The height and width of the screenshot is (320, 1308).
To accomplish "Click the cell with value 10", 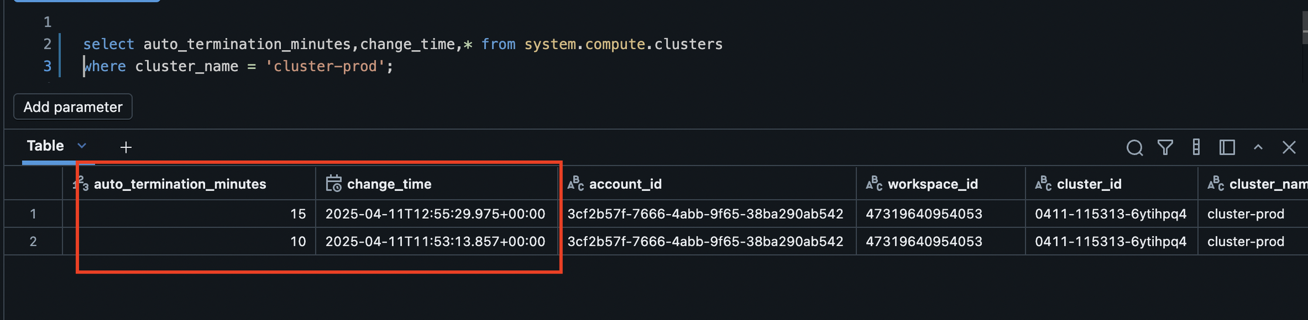I will 298,242.
